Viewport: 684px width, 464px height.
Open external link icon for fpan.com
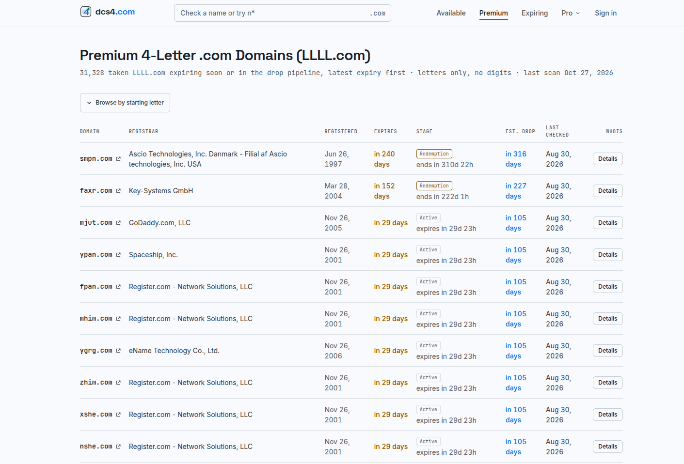tap(118, 287)
